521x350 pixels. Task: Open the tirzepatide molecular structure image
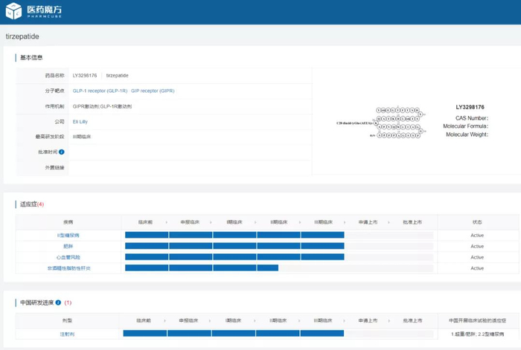pyautogui.click(x=380, y=121)
